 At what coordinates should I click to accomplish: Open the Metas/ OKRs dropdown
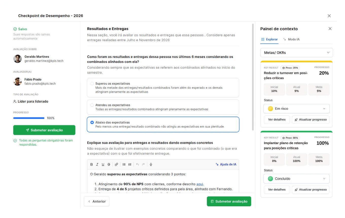[x=297, y=53]
